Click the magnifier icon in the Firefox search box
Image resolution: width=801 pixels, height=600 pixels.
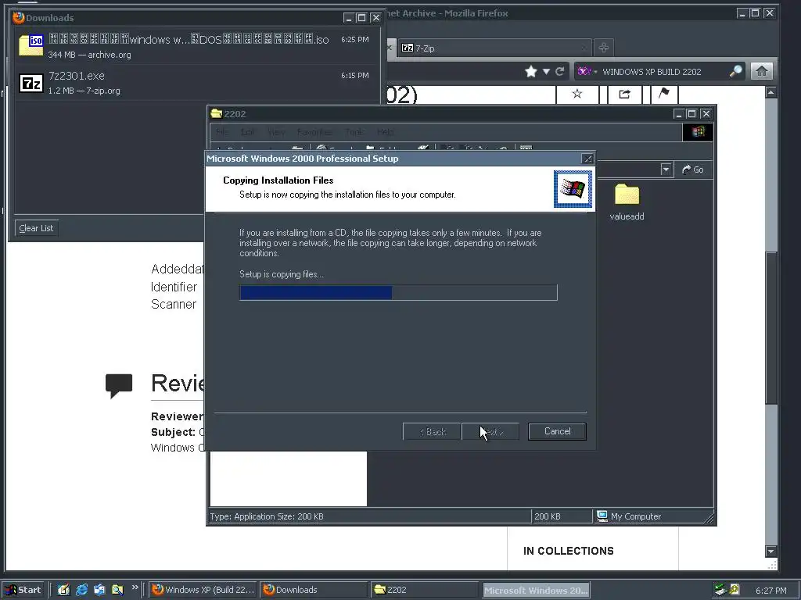[x=735, y=71]
